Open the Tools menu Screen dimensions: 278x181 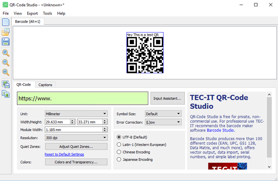tap(47, 14)
